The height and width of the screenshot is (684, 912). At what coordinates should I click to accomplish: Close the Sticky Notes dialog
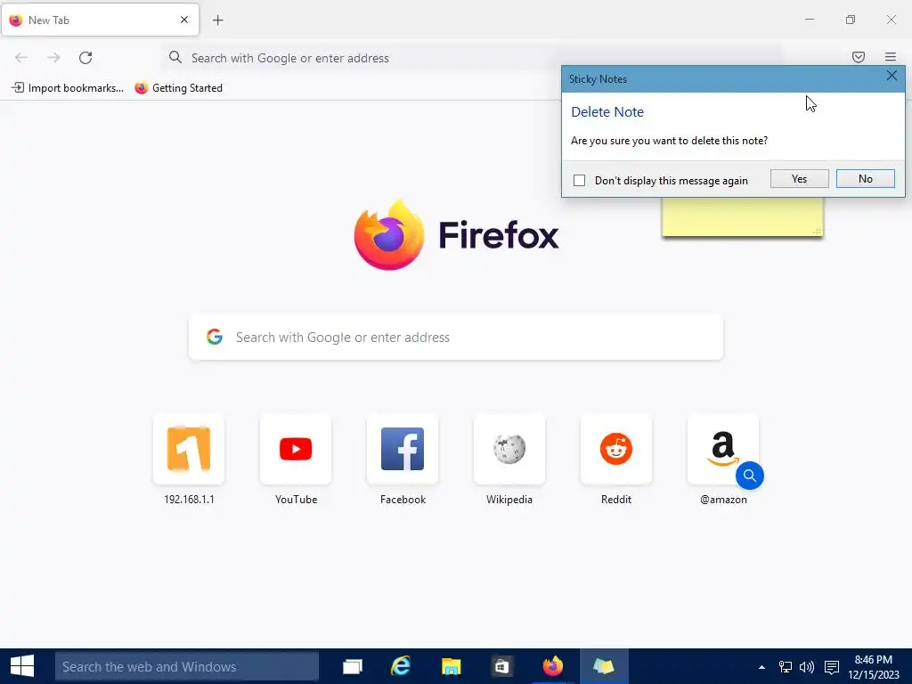(x=892, y=76)
